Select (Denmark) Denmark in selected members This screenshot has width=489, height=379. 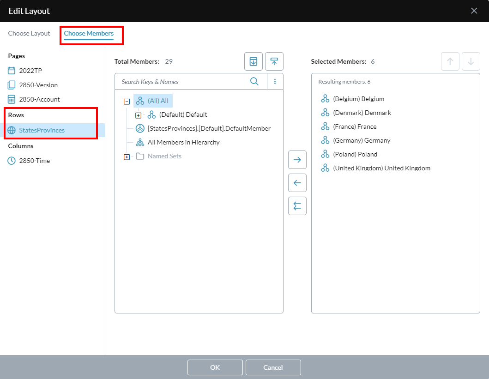(362, 113)
